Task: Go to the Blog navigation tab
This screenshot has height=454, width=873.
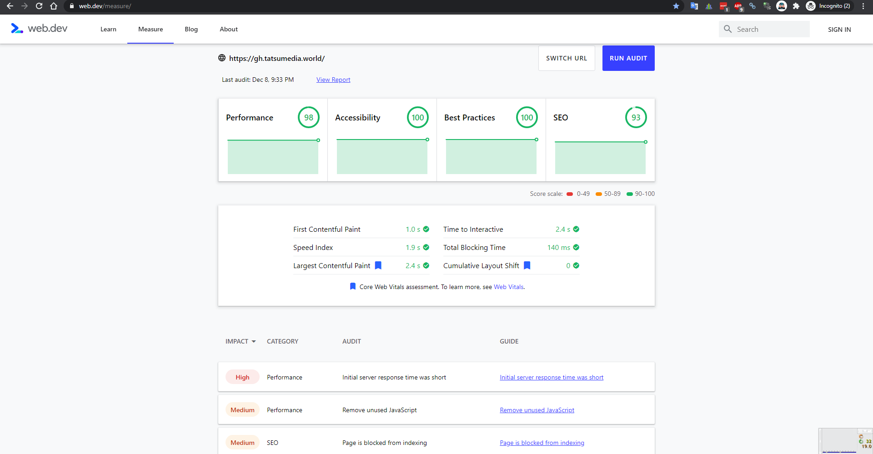Action: [191, 29]
